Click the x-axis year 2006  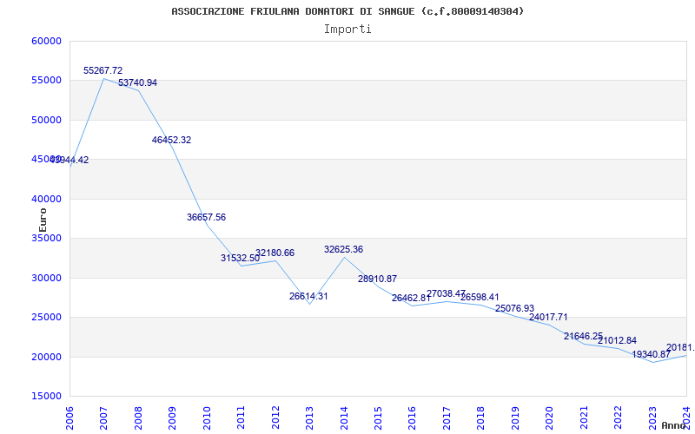69,418
